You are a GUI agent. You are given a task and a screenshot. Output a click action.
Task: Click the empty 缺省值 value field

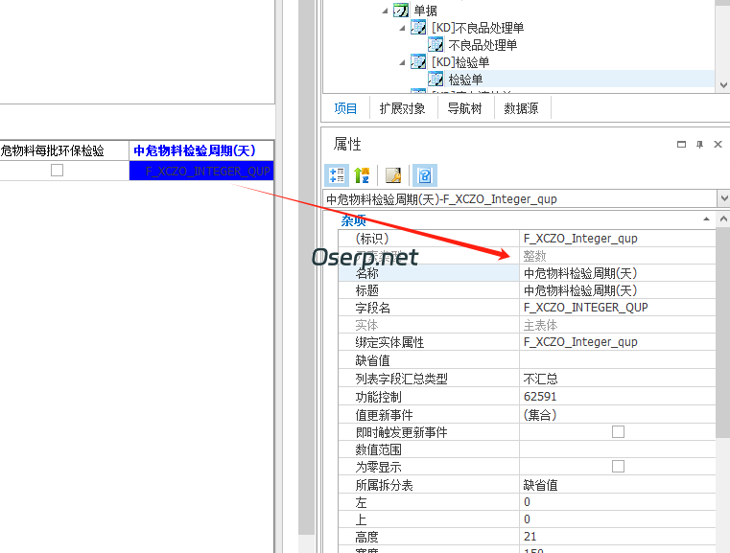click(x=618, y=360)
